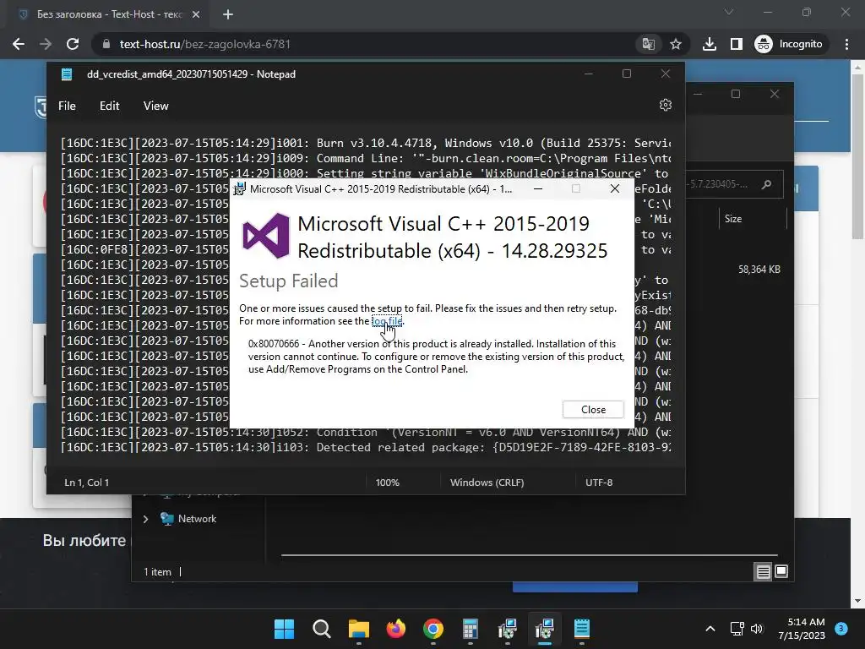Image resolution: width=865 pixels, height=649 pixels.
Task: Switch Explorer to large icons view
Action: (781, 571)
